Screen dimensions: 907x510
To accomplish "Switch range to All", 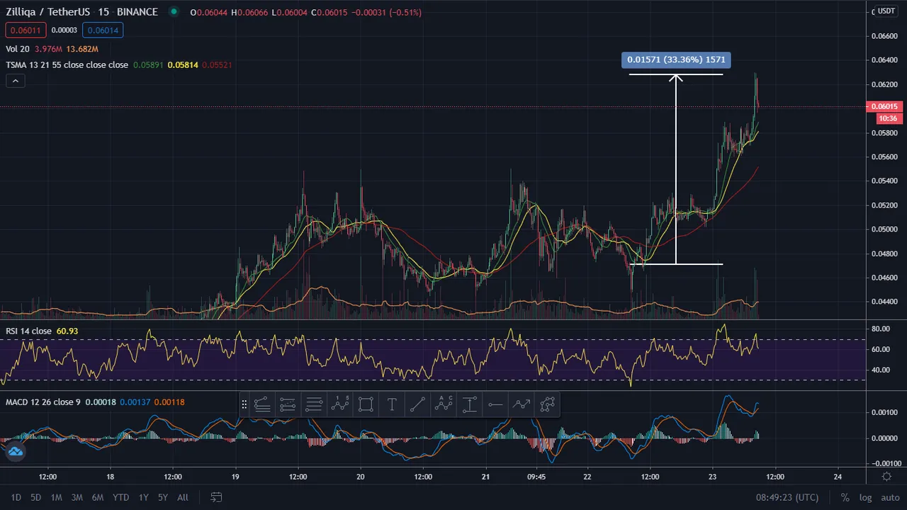I will (x=183, y=497).
